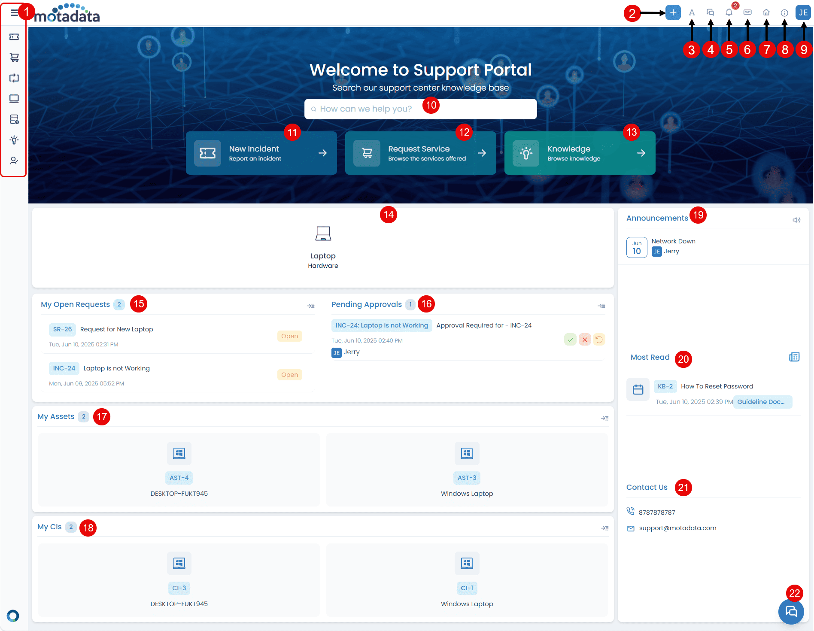Image resolution: width=814 pixels, height=631 pixels.
Task: Select the AST-4 DESKTOP-FUKT945 asset tile
Action: tap(179, 469)
